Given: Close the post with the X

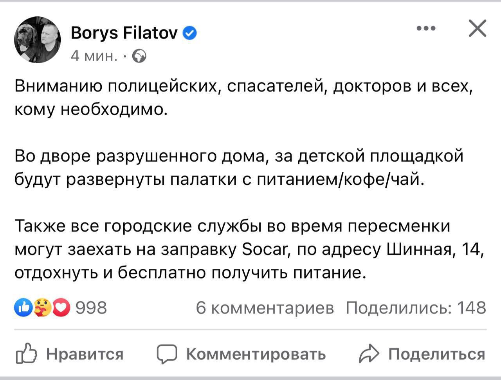Looking at the screenshot, I should (477, 29).
